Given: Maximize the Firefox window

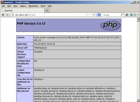Looking at the screenshot, I should pyautogui.click(x=135, y=2).
